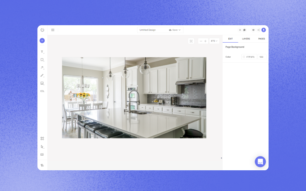Select the Text tool in the sidebar
This screenshot has height=191, width=306.
tap(42, 52)
